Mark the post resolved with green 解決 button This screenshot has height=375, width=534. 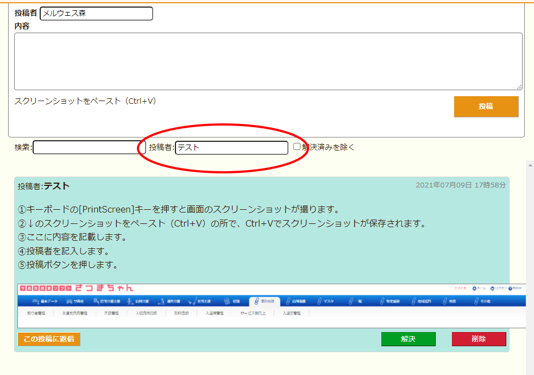[x=408, y=339]
